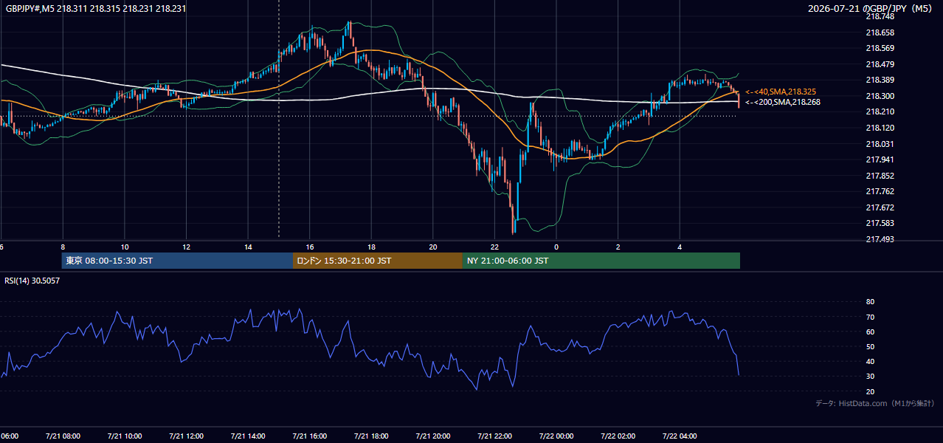
Task: Click hour tick 10 under the price chart
Action: click(125, 247)
